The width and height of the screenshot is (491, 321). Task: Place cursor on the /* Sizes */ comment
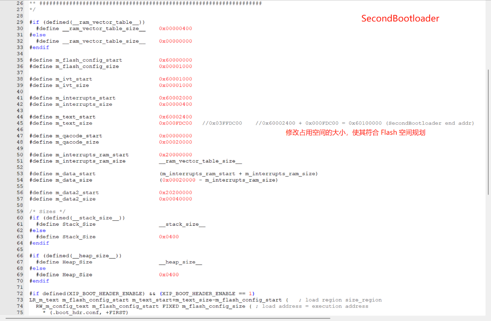[x=48, y=211]
